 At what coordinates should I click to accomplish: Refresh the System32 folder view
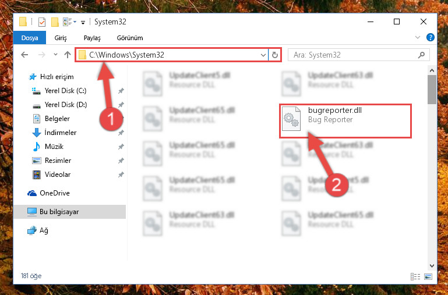[275, 55]
